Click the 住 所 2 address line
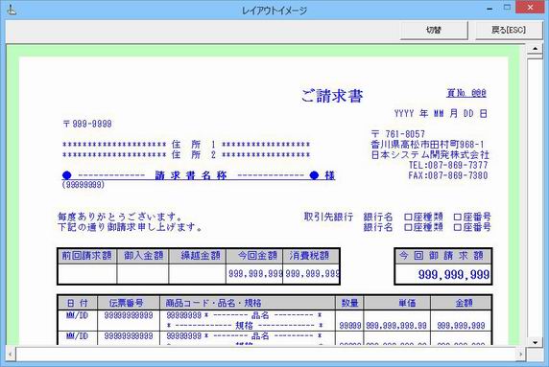The image size is (549, 367). click(186, 155)
